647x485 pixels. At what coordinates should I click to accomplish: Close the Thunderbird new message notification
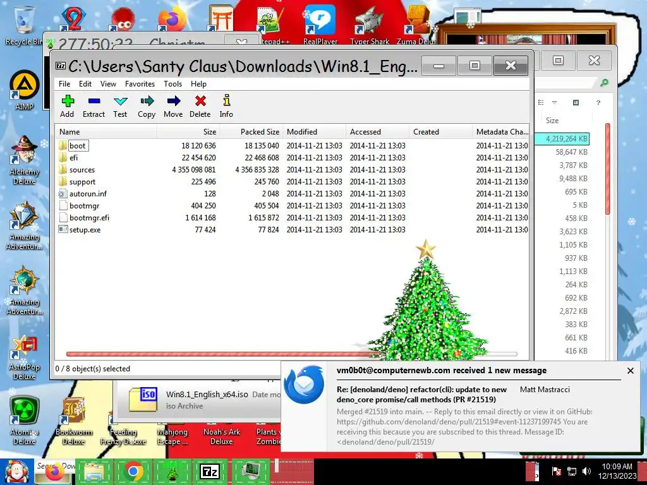coord(630,371)
